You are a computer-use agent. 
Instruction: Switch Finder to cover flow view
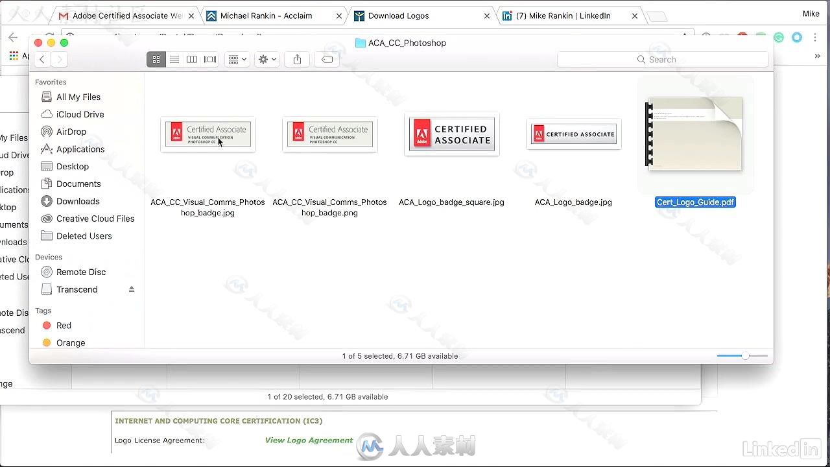click(210, 60)
